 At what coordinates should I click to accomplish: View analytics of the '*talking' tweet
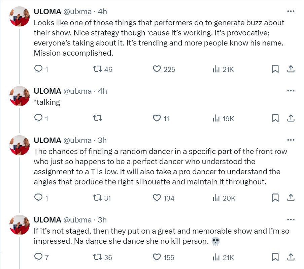216,118
